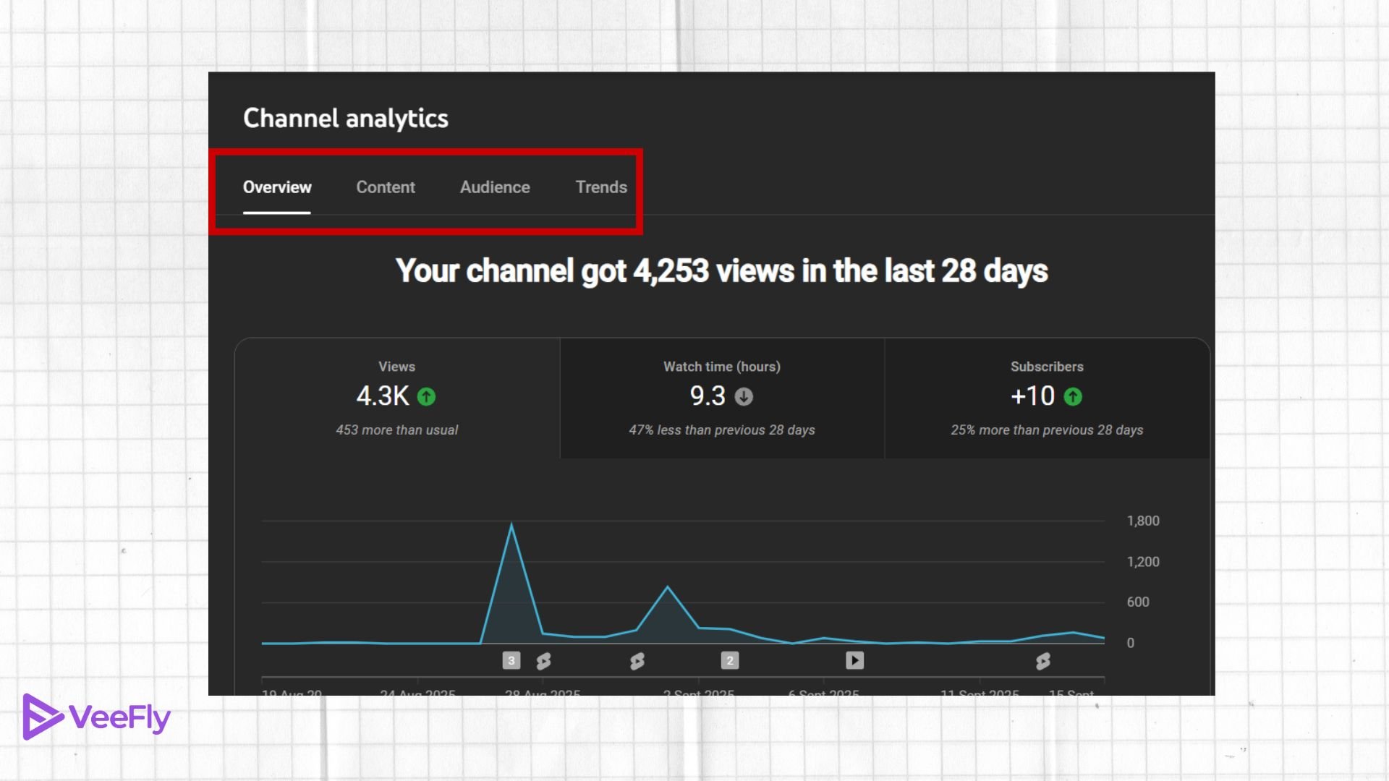
Task: Select the Views metric card
Action: click(x=396, y=397)
